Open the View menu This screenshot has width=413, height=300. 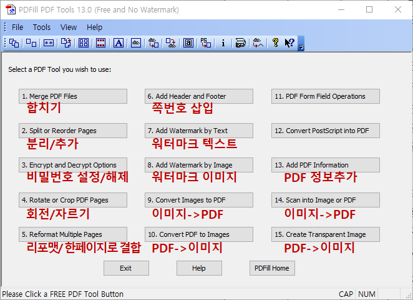[x=69, y=27]
